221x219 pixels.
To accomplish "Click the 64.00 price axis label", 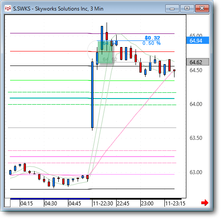I will [x=196, y=104].
